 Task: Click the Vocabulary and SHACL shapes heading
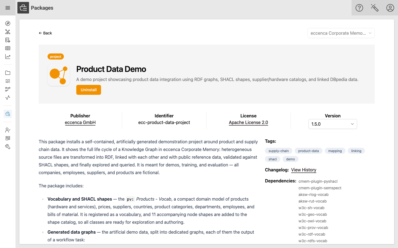point(80,199)
